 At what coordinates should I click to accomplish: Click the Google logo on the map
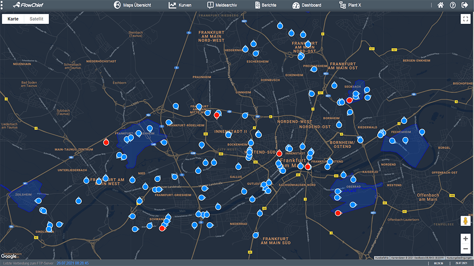[x=8, y=256]
